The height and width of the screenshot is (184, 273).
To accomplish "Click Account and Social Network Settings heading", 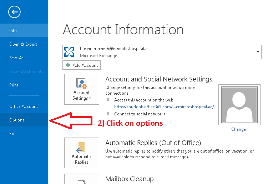I will coord(159,79).
